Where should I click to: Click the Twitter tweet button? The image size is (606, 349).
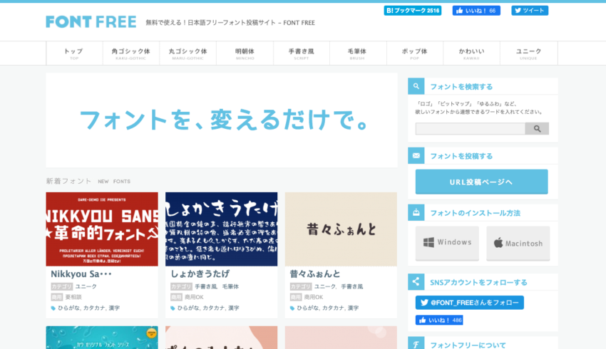click(530, 11)
